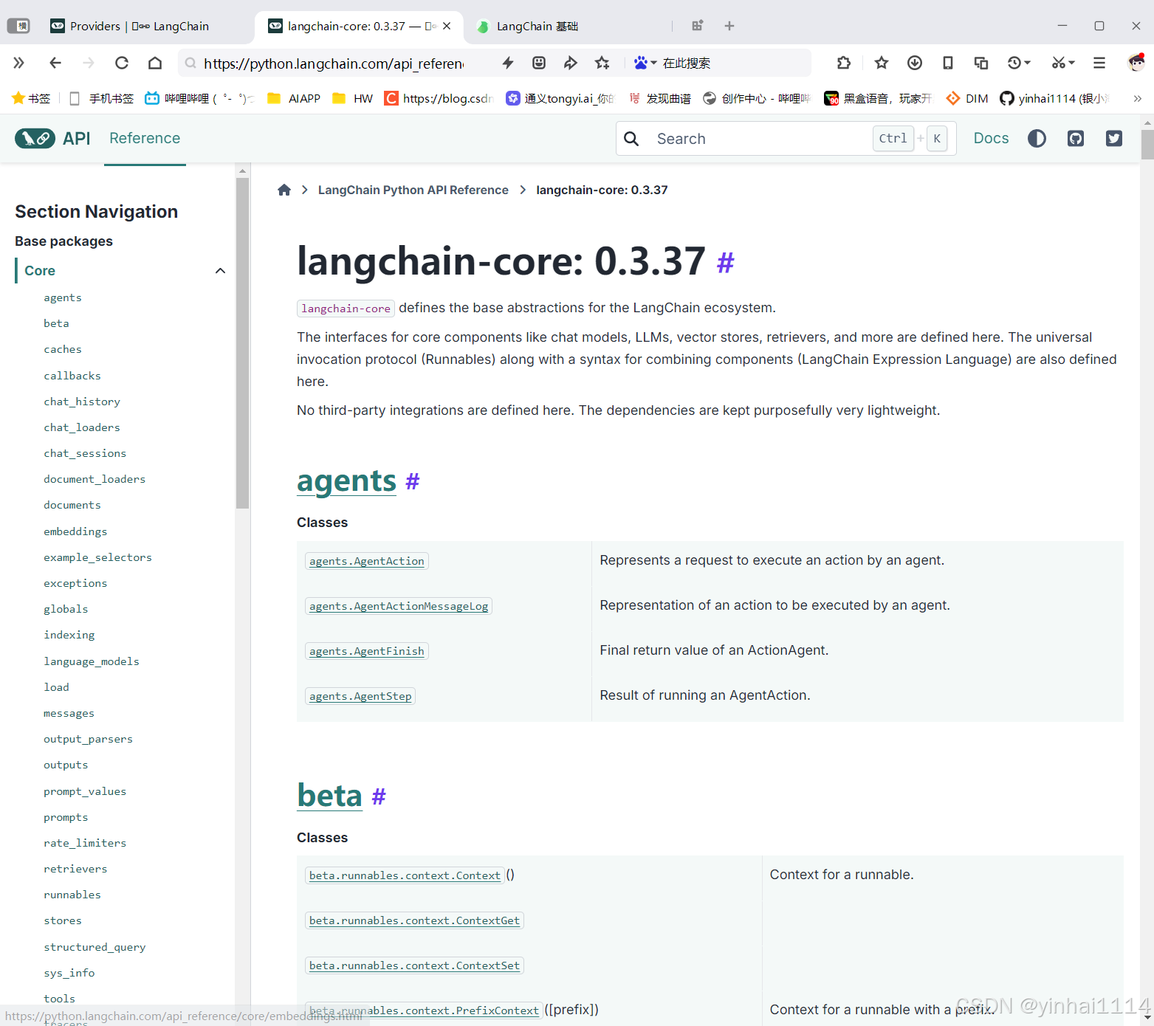Bookmark this page with star-plus icon

(602, 63)
